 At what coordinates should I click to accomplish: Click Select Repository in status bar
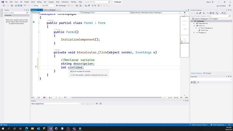[x=218, y=125]
